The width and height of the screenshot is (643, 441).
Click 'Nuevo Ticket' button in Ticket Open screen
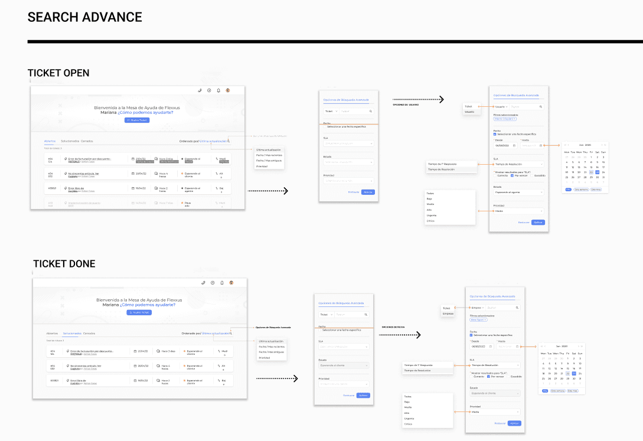click(x=137, y=120)
